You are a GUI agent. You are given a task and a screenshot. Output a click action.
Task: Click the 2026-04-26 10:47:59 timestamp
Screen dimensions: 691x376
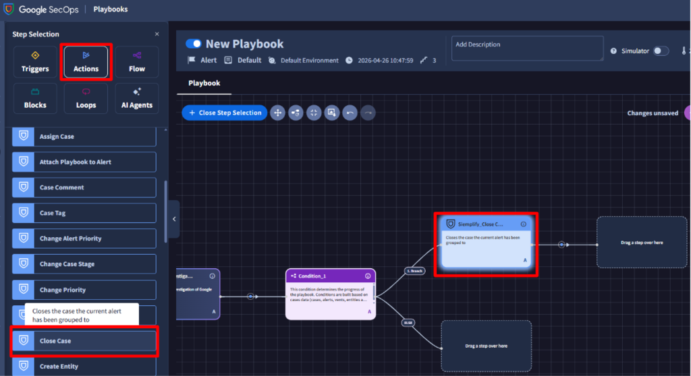tap(385, 61)
